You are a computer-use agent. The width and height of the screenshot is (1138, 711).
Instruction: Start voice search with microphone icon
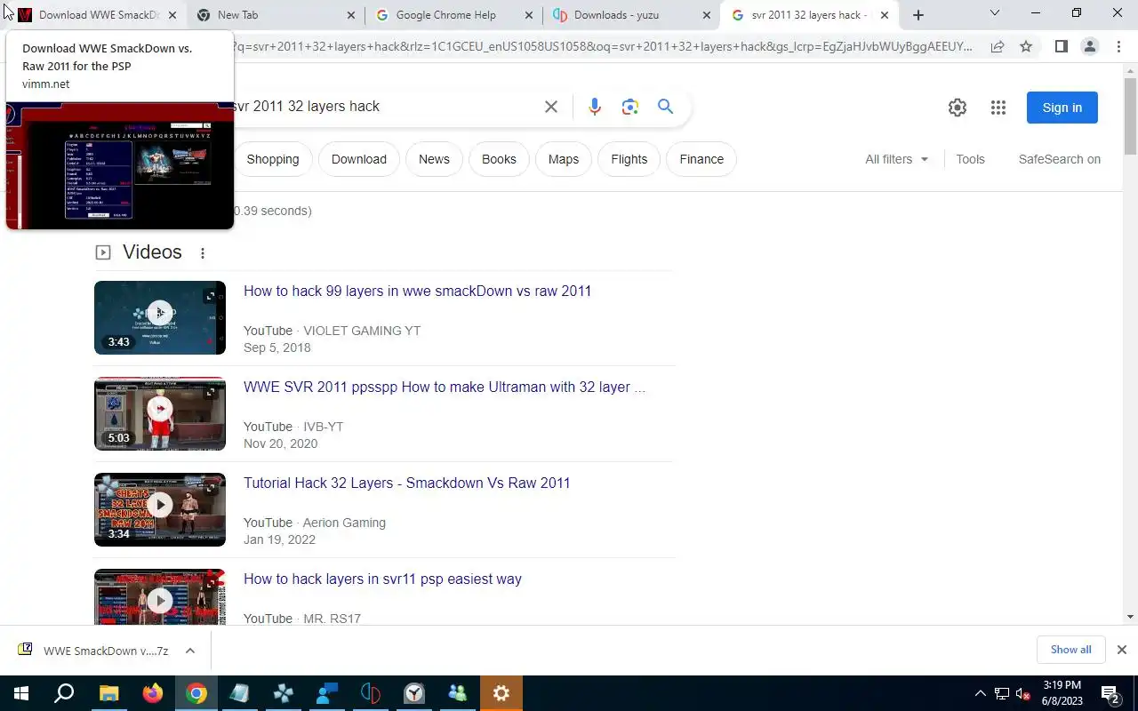595,107
